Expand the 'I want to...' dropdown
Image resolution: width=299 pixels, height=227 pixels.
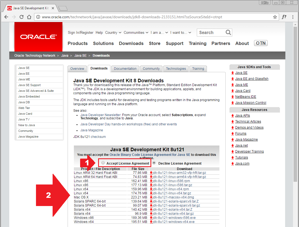[x=181, y=33]
